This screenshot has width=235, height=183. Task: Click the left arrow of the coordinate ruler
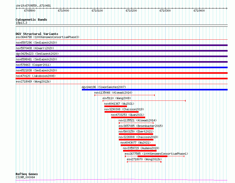click(x=16, y=8)
